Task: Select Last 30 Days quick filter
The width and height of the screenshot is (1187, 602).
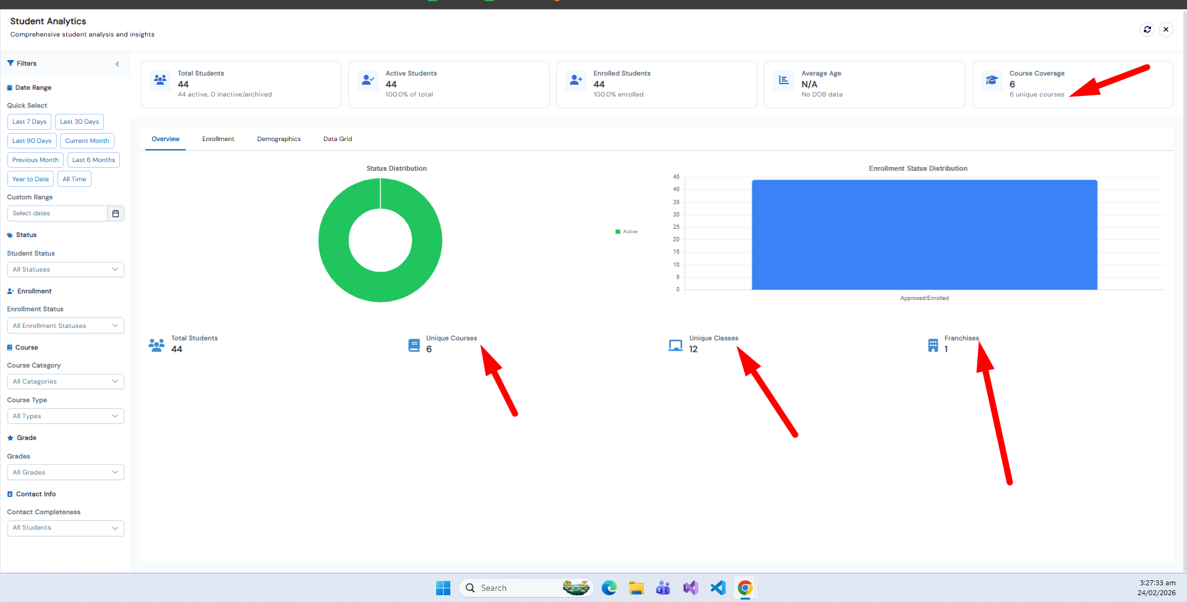Action: click(x=79, y=122)
